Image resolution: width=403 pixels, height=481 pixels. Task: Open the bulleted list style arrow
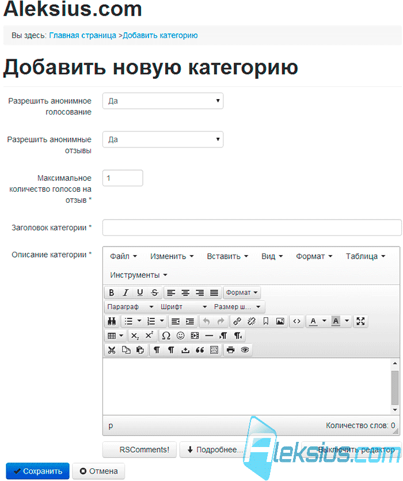(x=139, y=321)
